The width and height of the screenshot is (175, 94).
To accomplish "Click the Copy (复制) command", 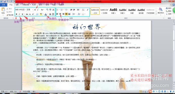I will [9, 12].
